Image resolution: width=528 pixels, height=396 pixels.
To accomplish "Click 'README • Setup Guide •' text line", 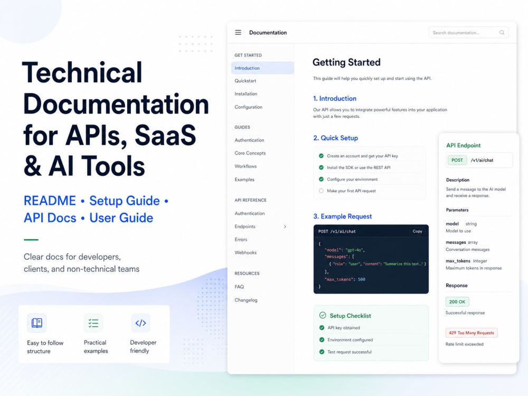I will (x=96, y=201).
